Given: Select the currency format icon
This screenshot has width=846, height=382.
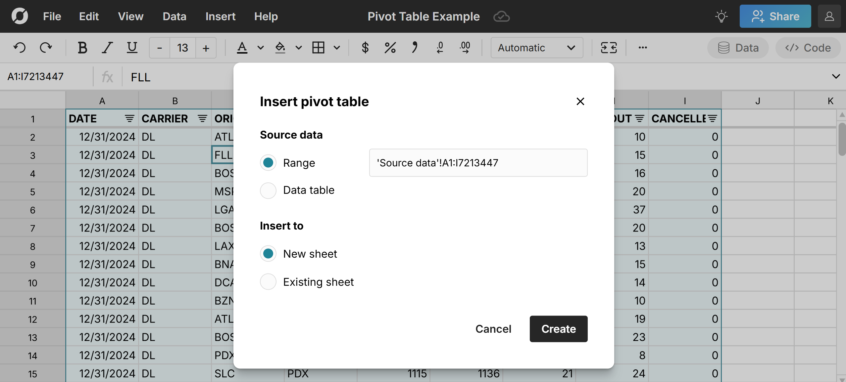Looking at the screenshot, I should pyautogui.click(x=365, y=48).
